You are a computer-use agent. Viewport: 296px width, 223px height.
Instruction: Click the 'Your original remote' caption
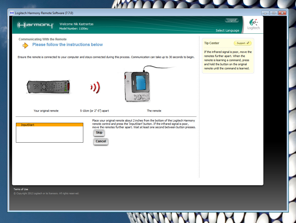point(46,111)
